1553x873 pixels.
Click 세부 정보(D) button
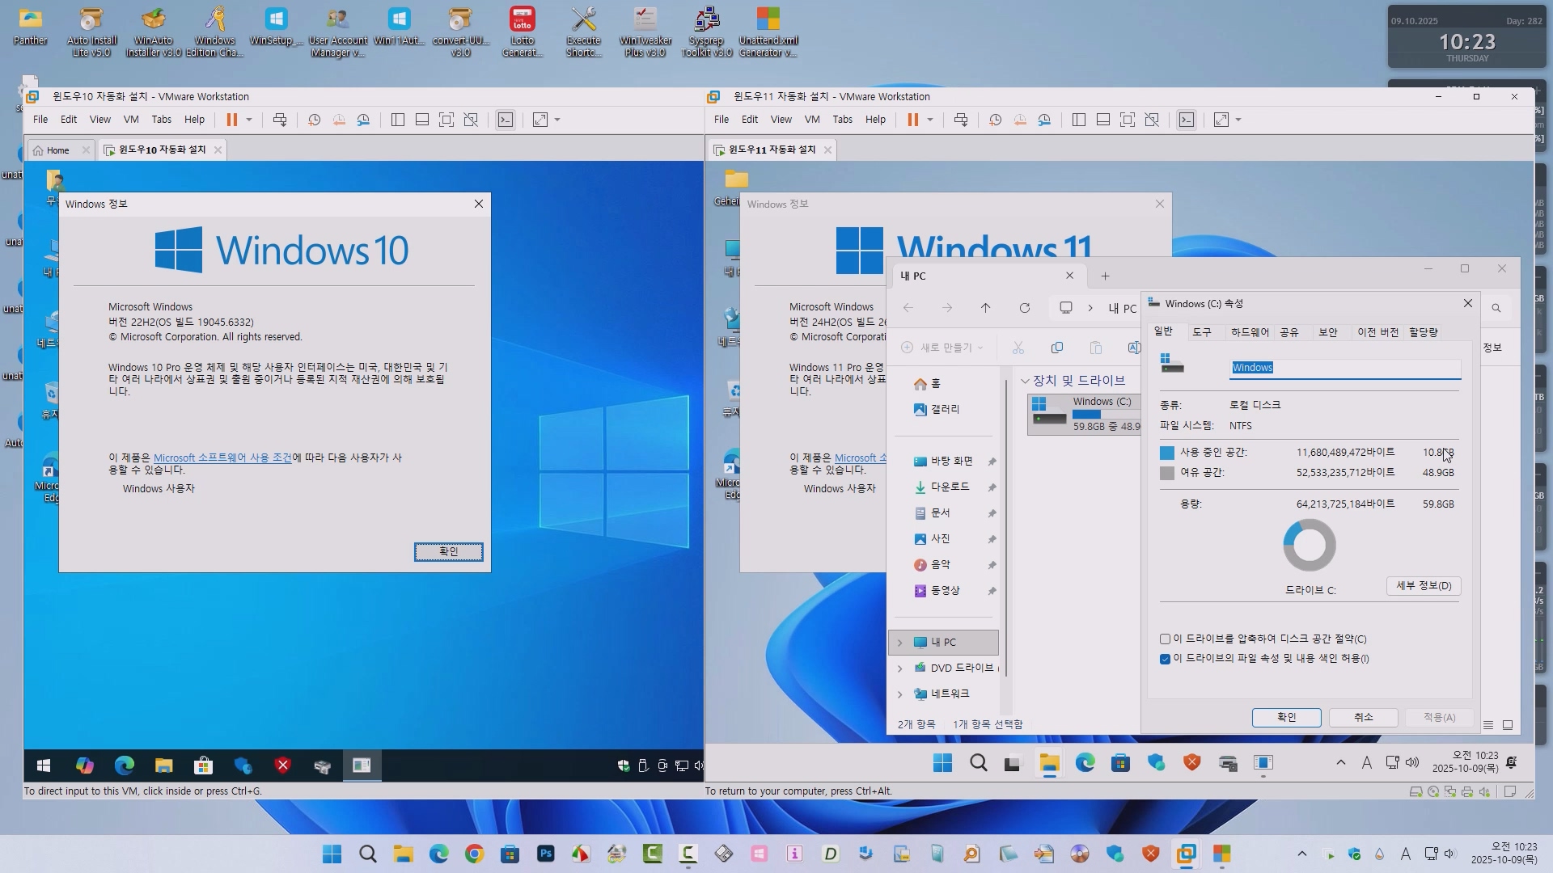click(1423, 586)
